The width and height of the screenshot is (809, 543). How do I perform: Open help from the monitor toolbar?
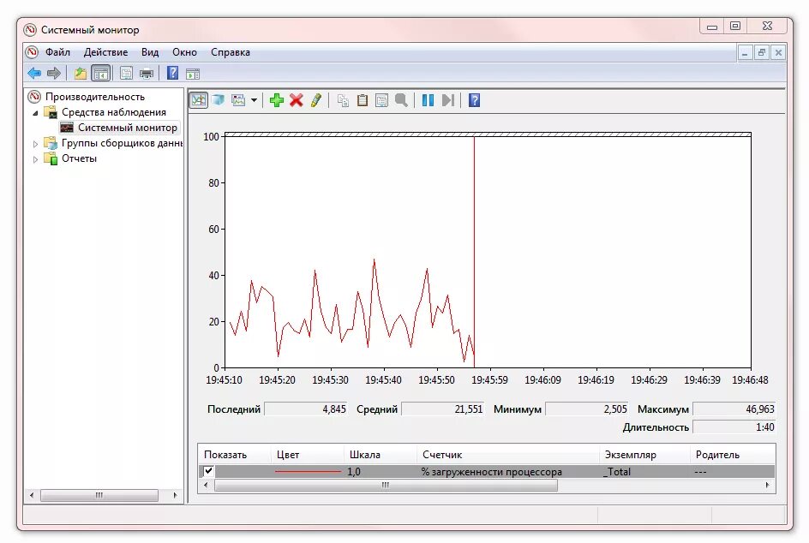click(x=474, y=100)
